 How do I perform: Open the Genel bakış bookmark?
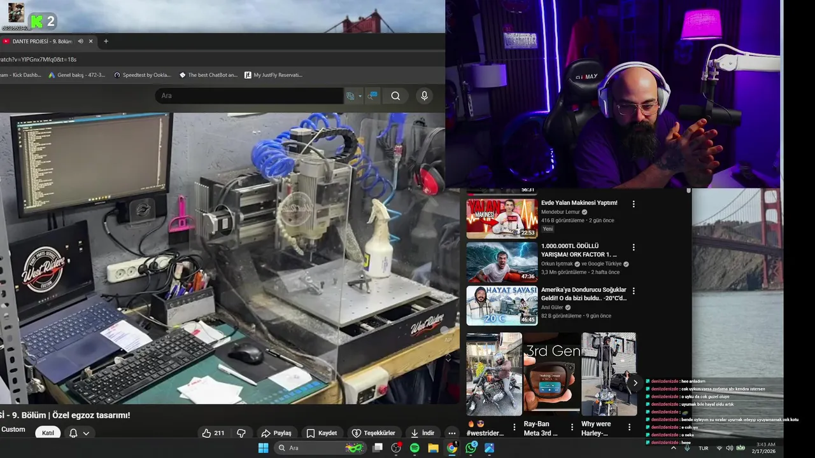77,75
